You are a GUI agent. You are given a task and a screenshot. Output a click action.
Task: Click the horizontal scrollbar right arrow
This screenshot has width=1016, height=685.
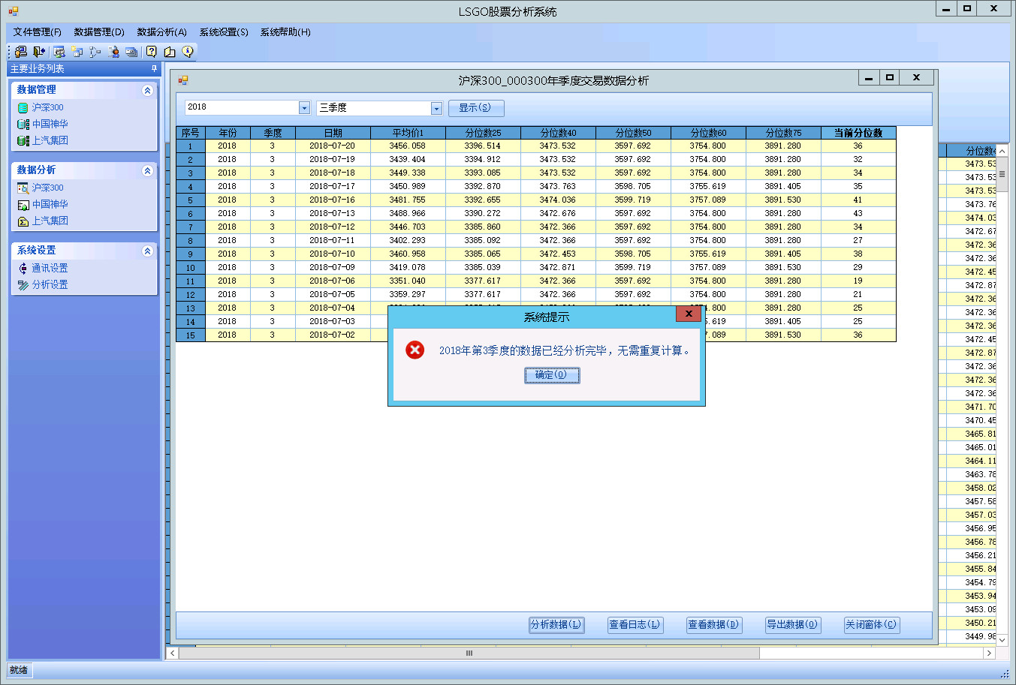point(989,653)
